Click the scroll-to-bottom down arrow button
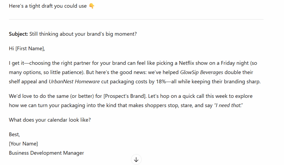This screenshot has width=284, height=165. pyautogui.click(x=136, y=159)
